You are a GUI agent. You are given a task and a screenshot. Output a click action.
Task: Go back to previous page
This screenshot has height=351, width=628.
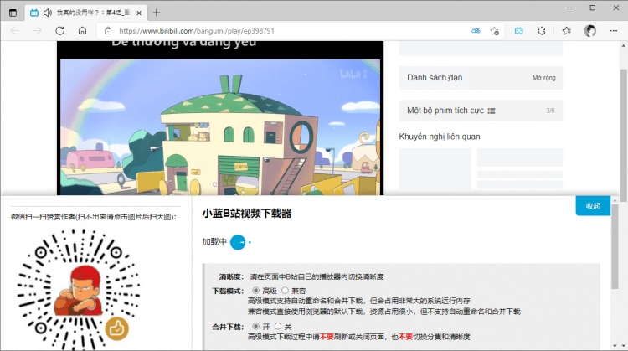(x=15, y=31)
